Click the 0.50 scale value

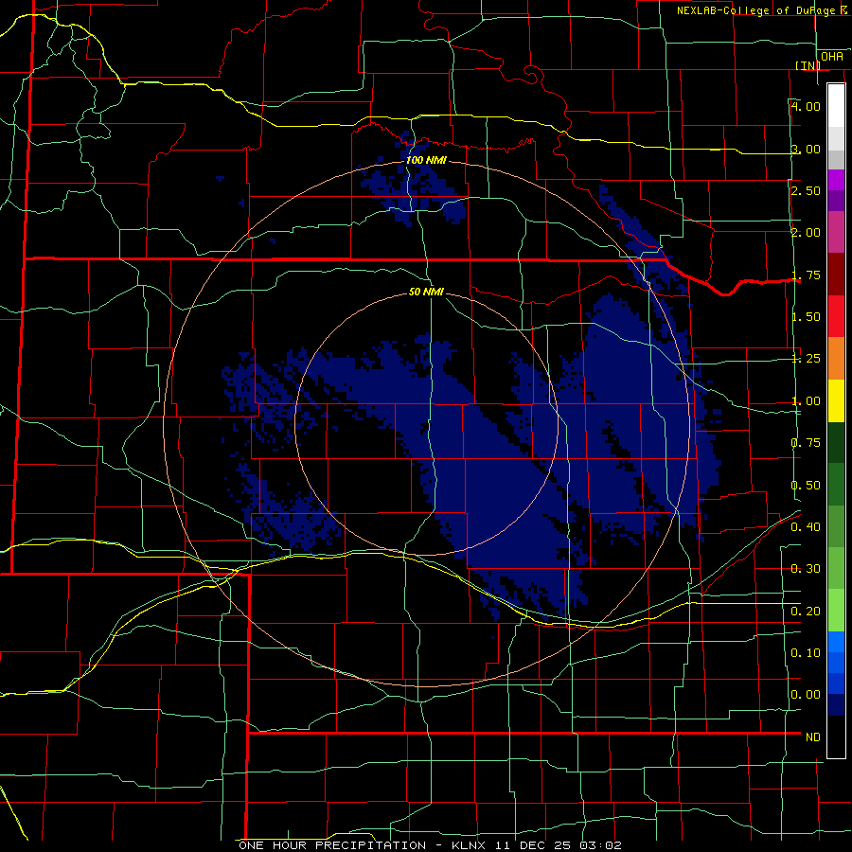click(x=806, y=486)
